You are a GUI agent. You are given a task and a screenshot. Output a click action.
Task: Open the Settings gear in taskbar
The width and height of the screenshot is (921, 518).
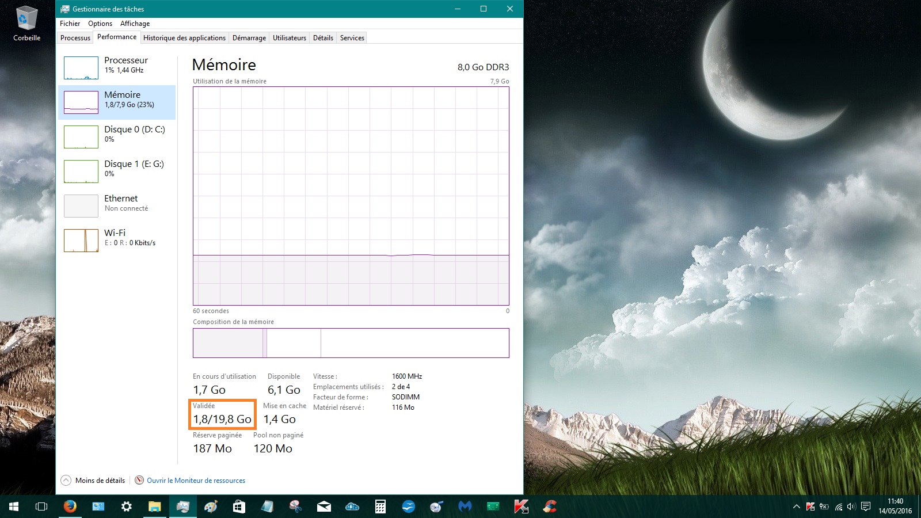(x=127, y=506)
